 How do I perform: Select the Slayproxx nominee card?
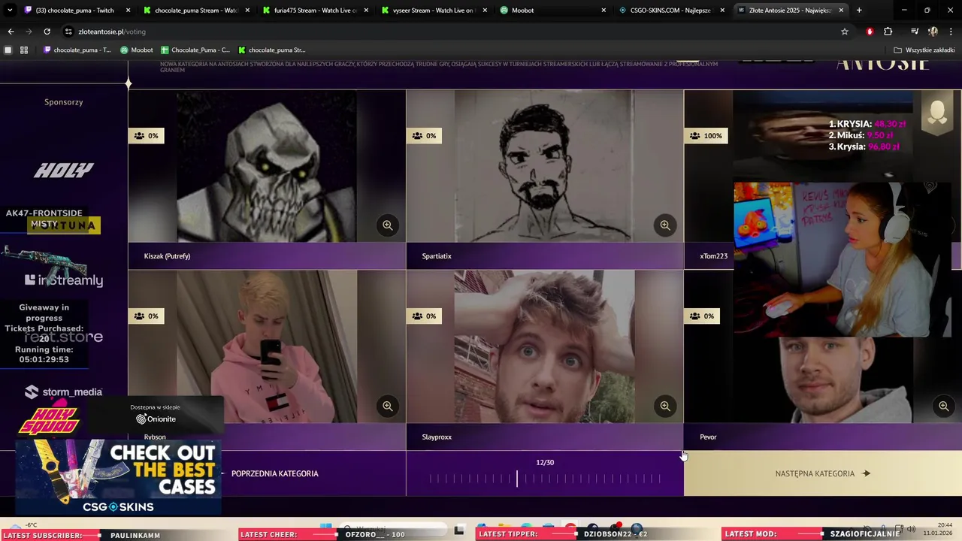coord(545,361)
